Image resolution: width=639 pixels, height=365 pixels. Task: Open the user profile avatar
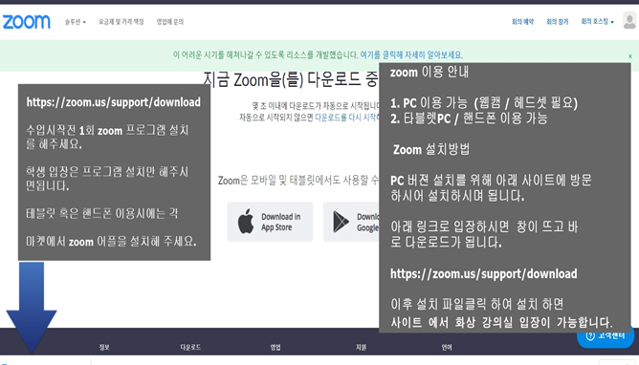click(x=629, y=20)
